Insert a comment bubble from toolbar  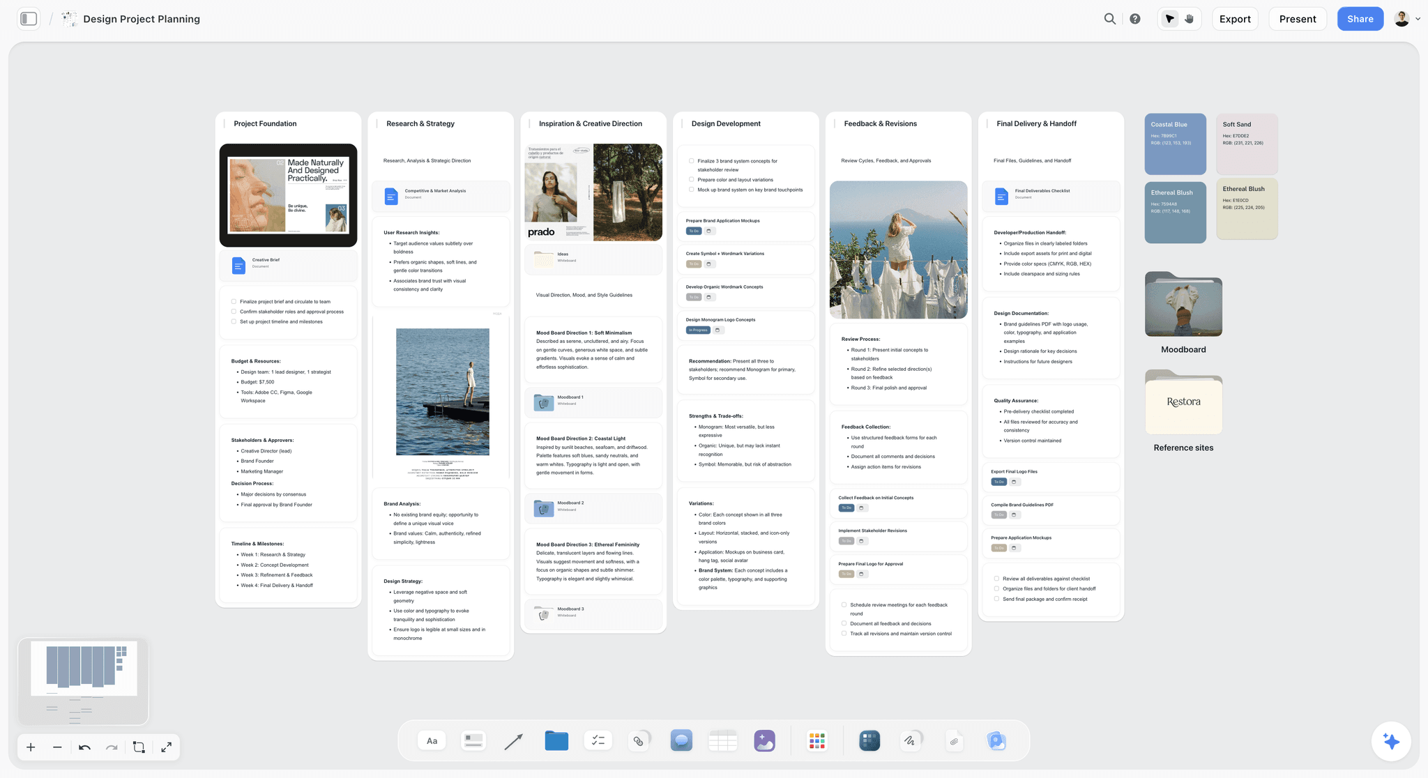click(x=681, y=740)
